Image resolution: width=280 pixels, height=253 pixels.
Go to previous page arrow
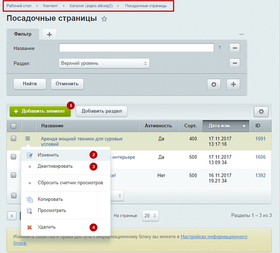coord(12,216)
